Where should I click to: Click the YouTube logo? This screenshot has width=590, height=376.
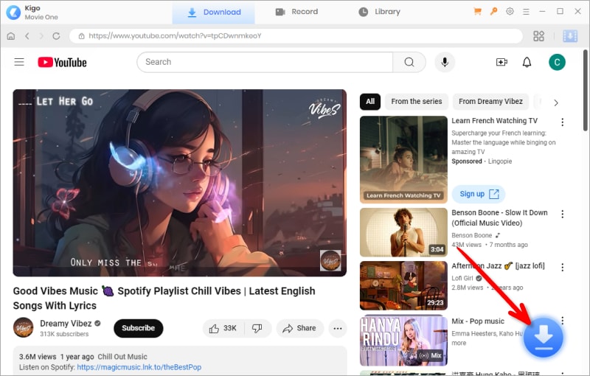tap(62, 63)
